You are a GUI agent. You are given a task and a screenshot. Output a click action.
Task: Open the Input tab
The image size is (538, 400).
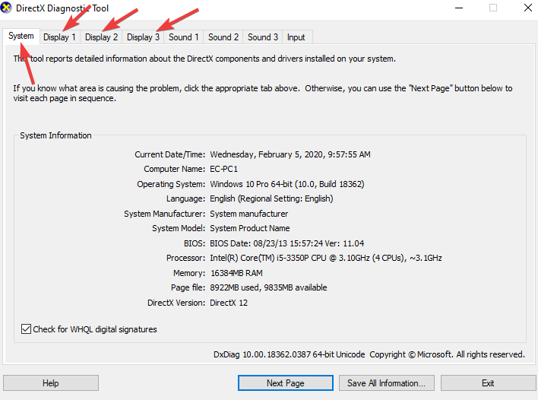click(x=296, y=37)
